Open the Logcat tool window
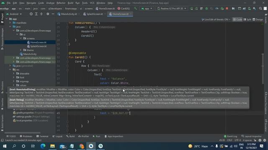Image resolution: width=268 pixels, height=150 pixels. pyautogui.click(x=57, y=136)
